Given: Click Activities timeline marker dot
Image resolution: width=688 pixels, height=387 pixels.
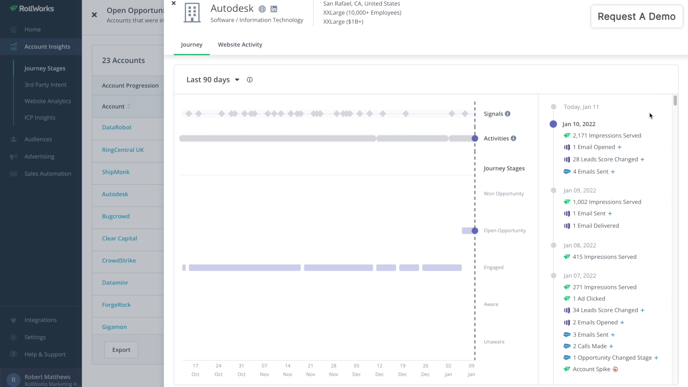Looking at the screenshot, I should pyautogui.click(x=475, y=138).
